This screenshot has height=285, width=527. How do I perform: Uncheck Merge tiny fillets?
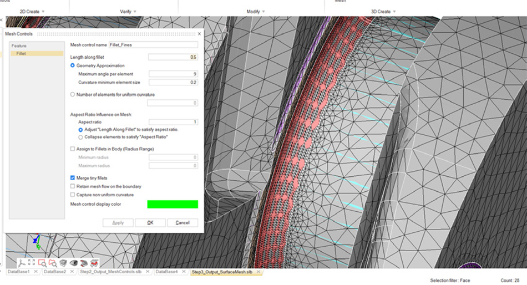pyautogui.click(x=73, y=178)
